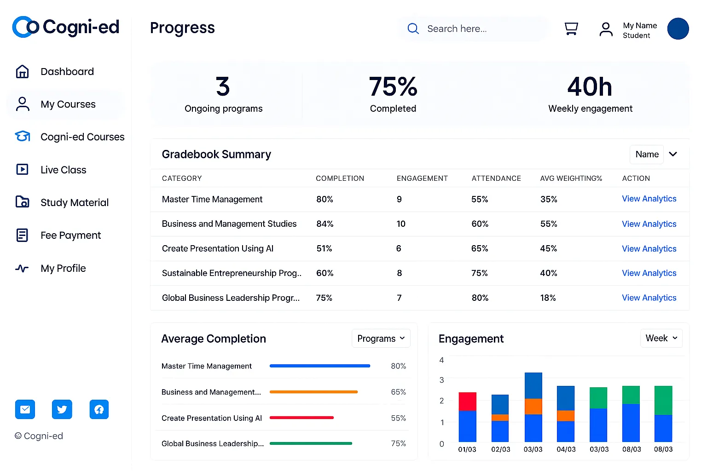The width and height of the screenshot is (707, 471).
Task: Click the Fee Payment document icon
Action: tap(22, 235)
